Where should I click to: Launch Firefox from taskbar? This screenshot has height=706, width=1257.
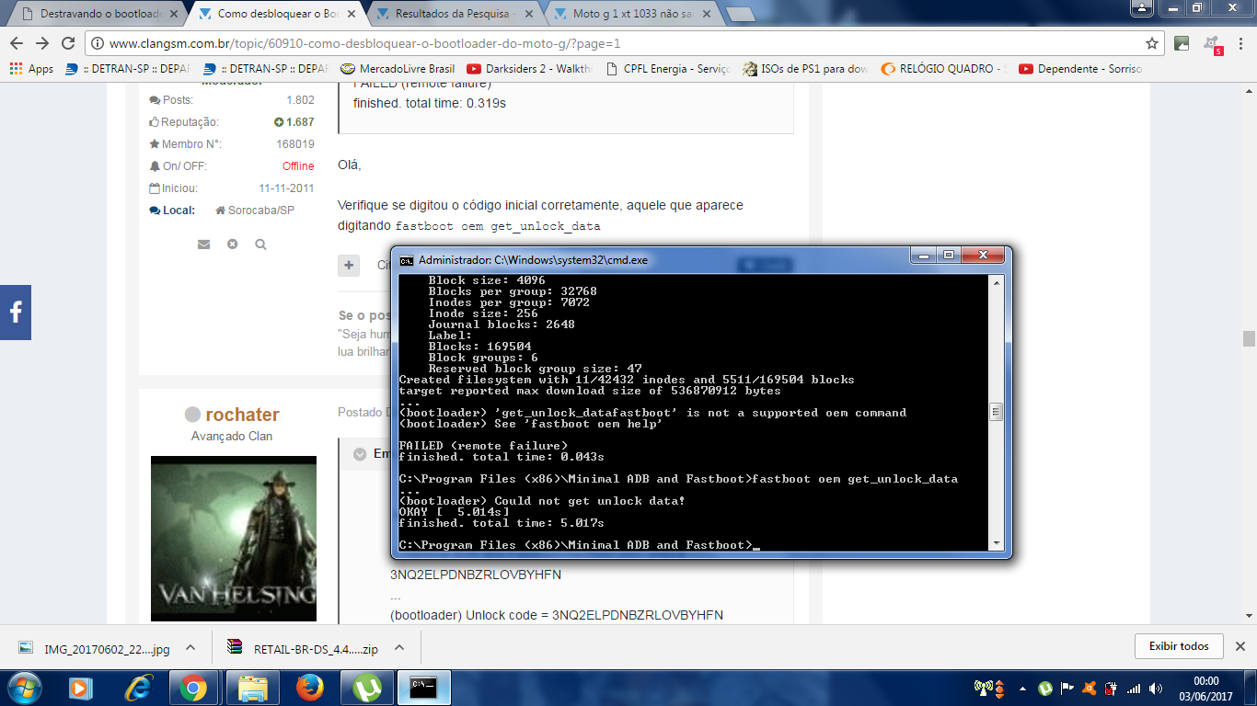point(310,688)
